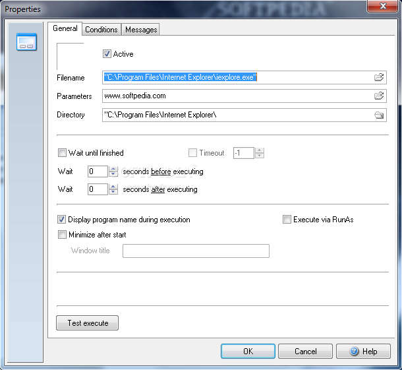The image size is (402, 370).
Task: Close the Properties dialog with X
Action: (x=383, y=6)
